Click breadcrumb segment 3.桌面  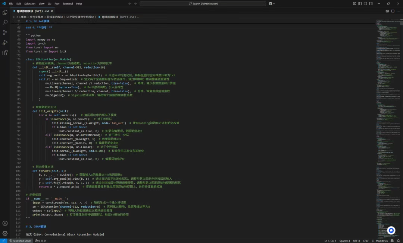tap(22, 17)
